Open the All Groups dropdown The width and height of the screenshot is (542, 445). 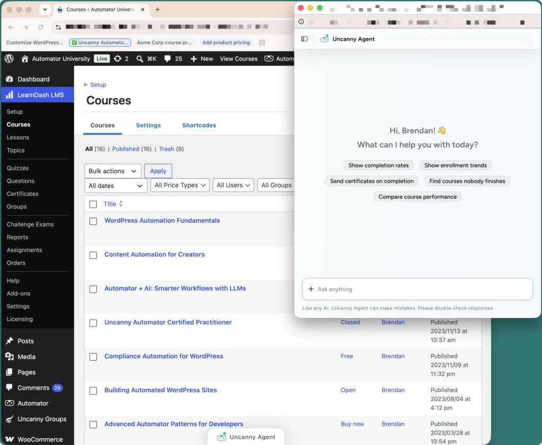pyautogui.click(x=276, y=185)
